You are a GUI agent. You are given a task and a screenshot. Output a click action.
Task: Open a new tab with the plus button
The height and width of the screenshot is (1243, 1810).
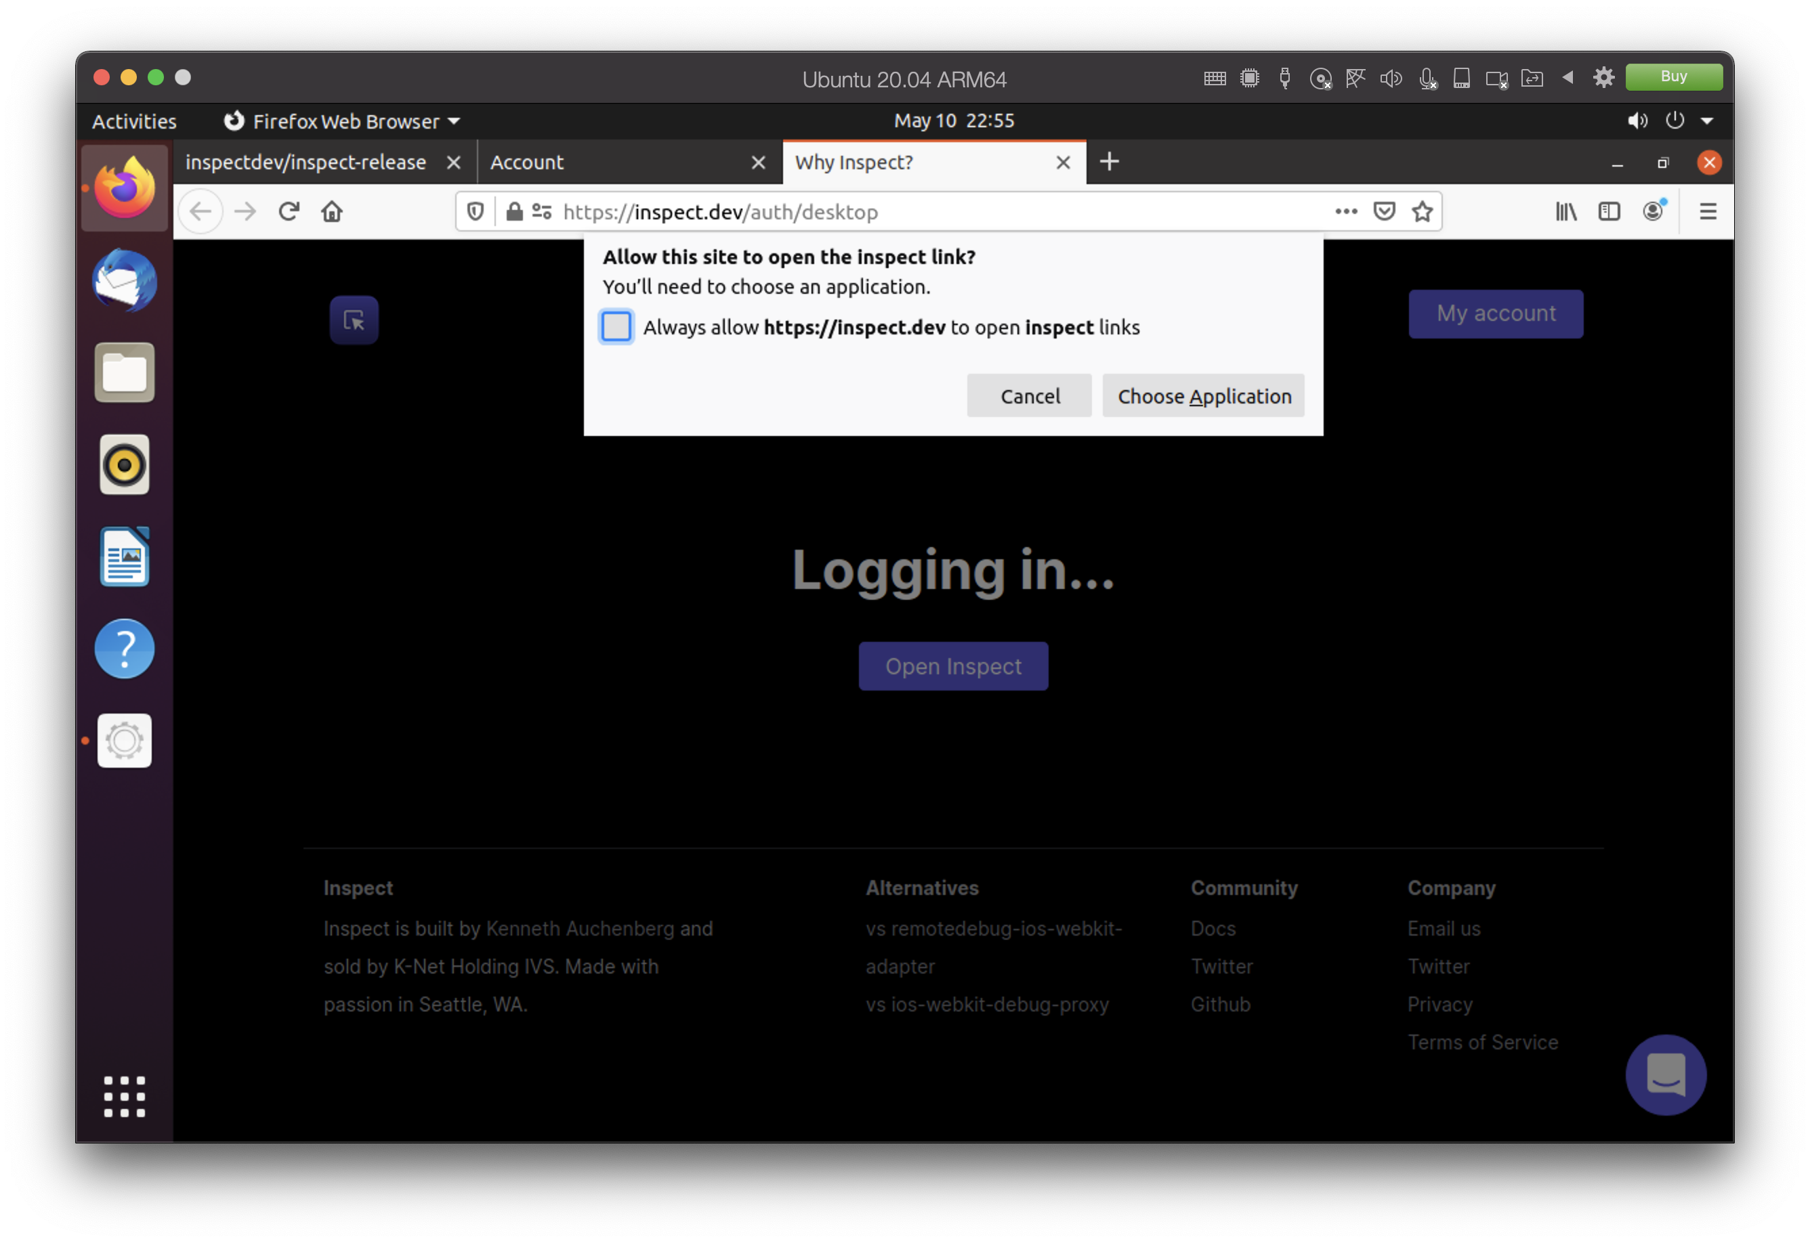pos(1109,161)
